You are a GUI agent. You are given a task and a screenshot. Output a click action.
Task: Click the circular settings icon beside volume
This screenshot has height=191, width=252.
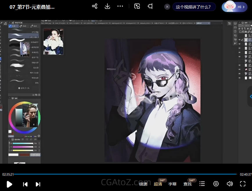pyautogui.click(x=216, y=184)
